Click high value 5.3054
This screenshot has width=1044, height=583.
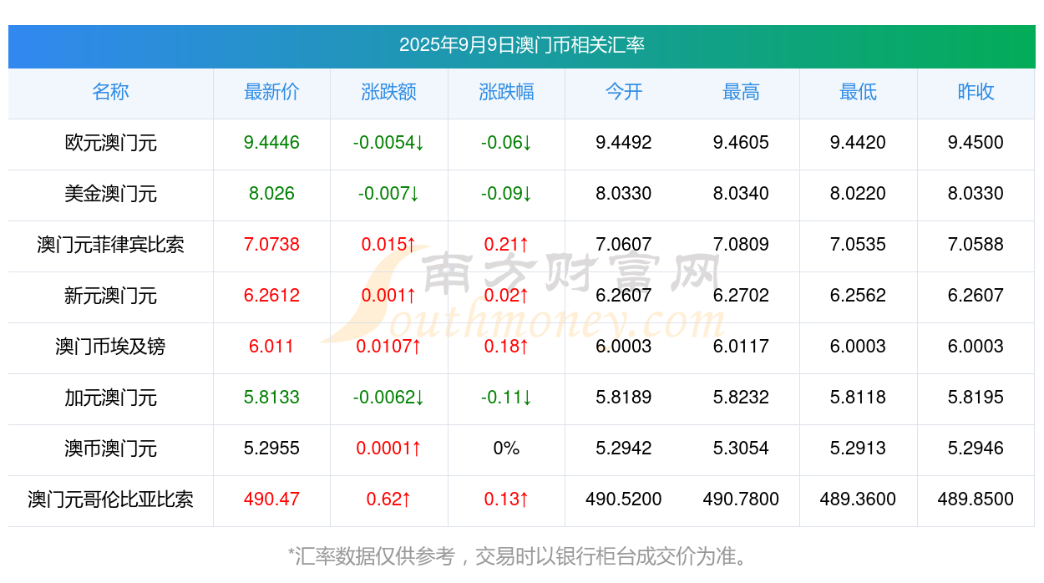coord(741,449)
